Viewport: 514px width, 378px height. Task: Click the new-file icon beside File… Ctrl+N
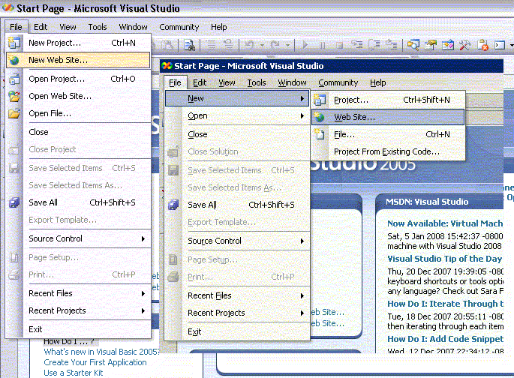pos(320,134)
